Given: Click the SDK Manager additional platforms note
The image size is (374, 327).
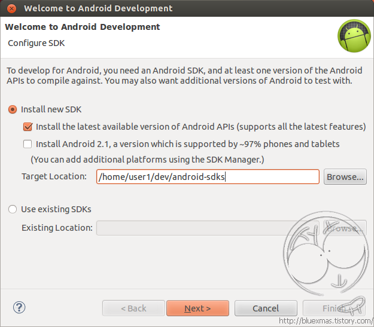Looking at the screenshot, I should 147,160.
